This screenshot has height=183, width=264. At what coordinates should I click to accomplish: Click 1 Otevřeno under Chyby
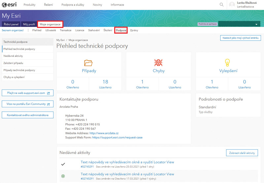click(142, 84)
